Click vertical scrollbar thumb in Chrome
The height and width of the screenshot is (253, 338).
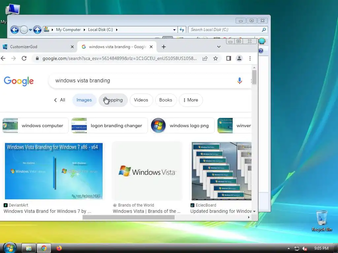click(254, 77)
